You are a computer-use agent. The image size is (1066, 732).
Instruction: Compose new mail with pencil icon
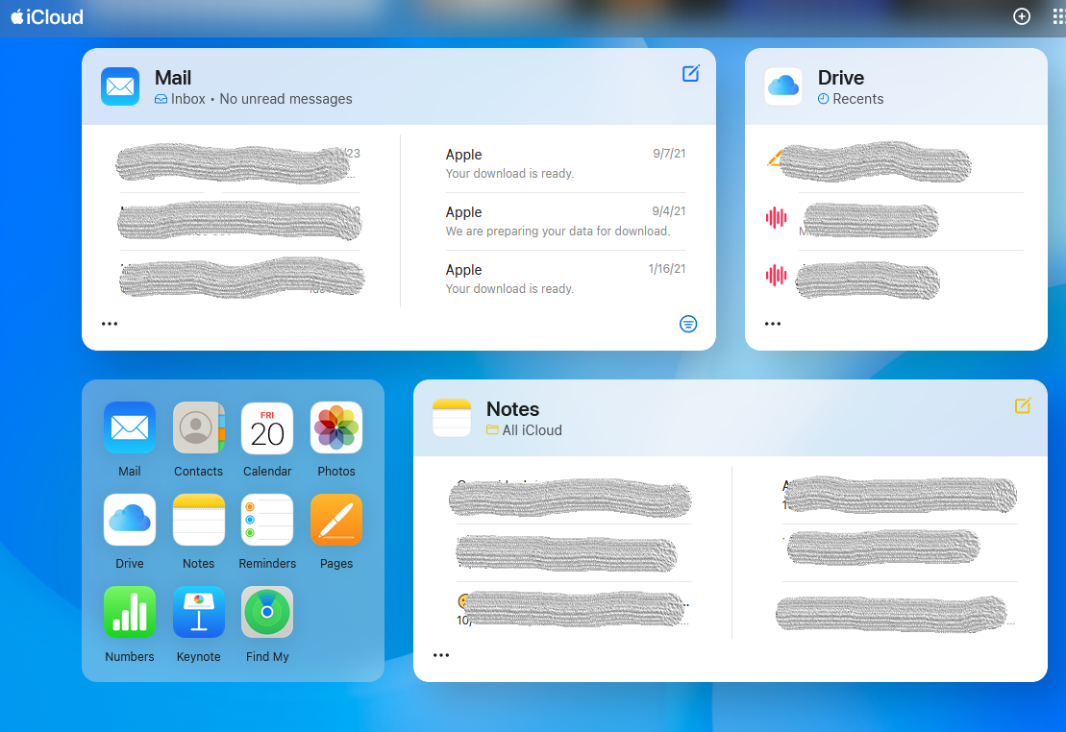coord(691,73)
